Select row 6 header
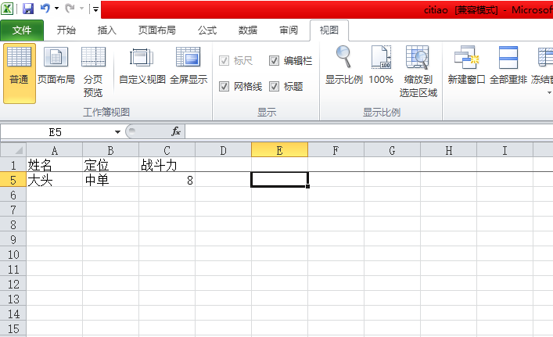The height and width of the screenshot is (337, 553). coord(13,195)
